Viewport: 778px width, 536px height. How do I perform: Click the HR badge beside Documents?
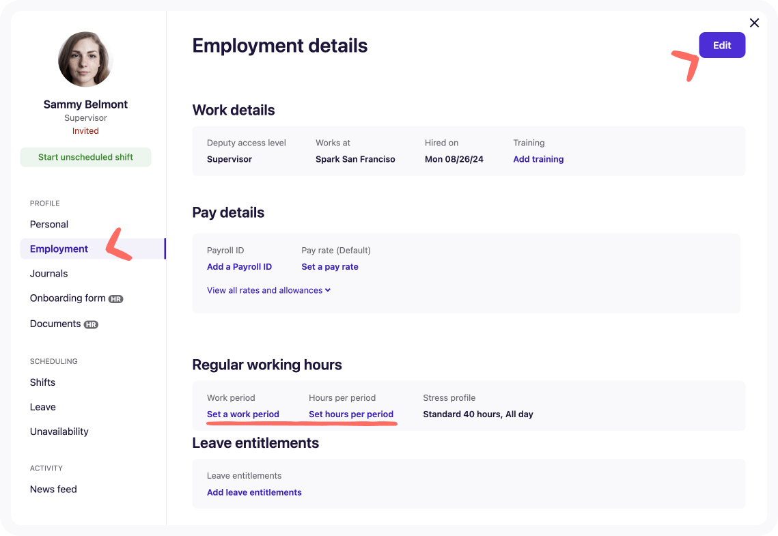91,325
